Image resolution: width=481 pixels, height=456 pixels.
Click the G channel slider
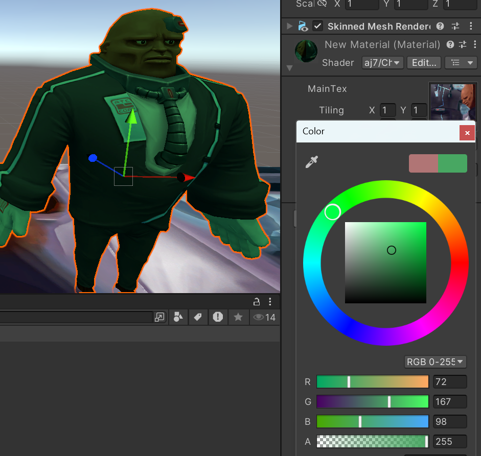click(x=373, y=402)
